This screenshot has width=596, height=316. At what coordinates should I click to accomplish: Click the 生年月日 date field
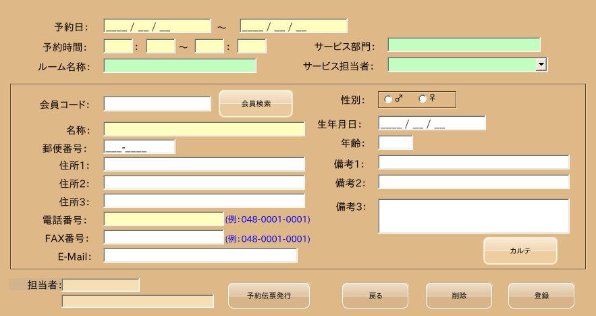click(432, 123)
